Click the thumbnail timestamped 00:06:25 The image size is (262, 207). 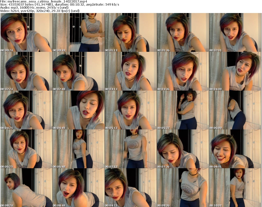26,149
